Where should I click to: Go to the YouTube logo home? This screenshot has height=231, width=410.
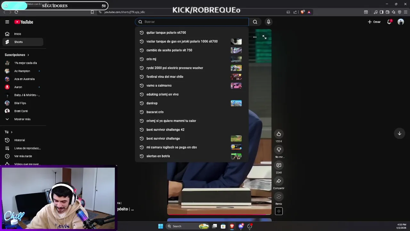(x=24, y=22)
